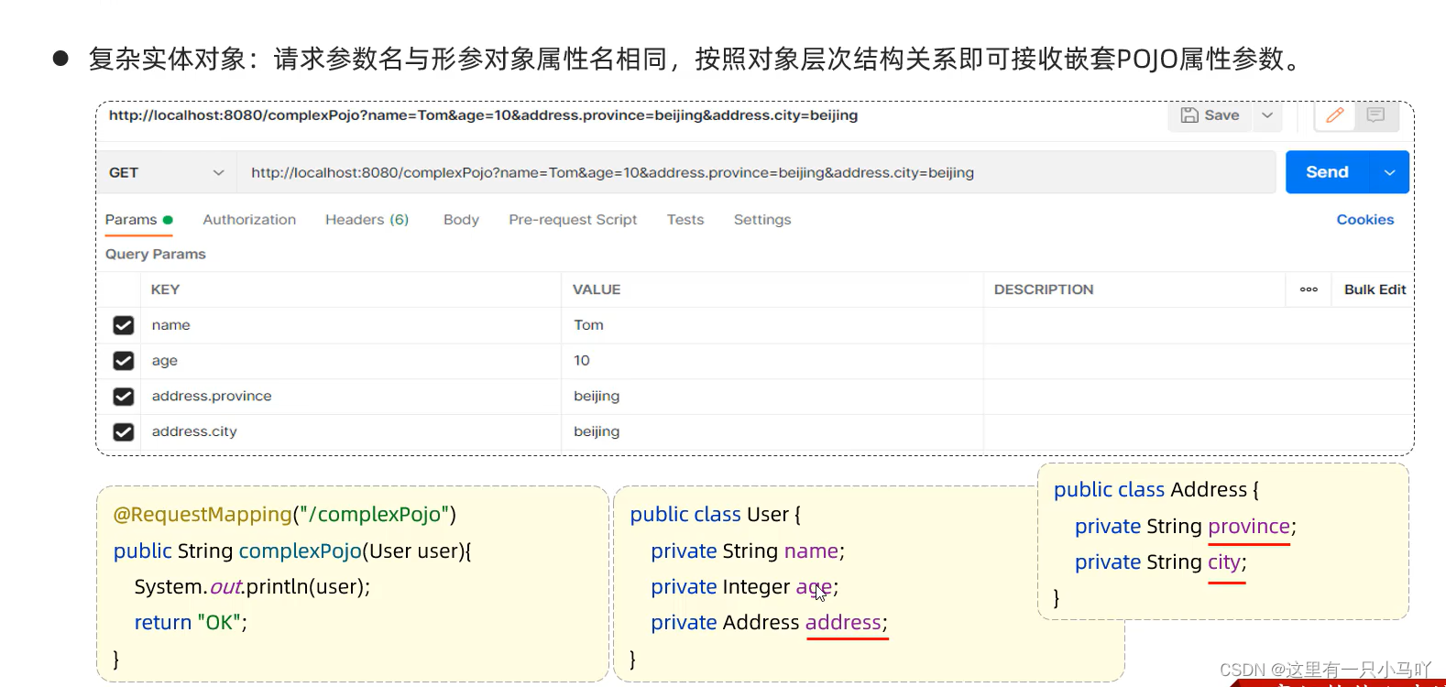Click the KEY column header
This screenshot has height=687, width=1446.
[165, 289]
